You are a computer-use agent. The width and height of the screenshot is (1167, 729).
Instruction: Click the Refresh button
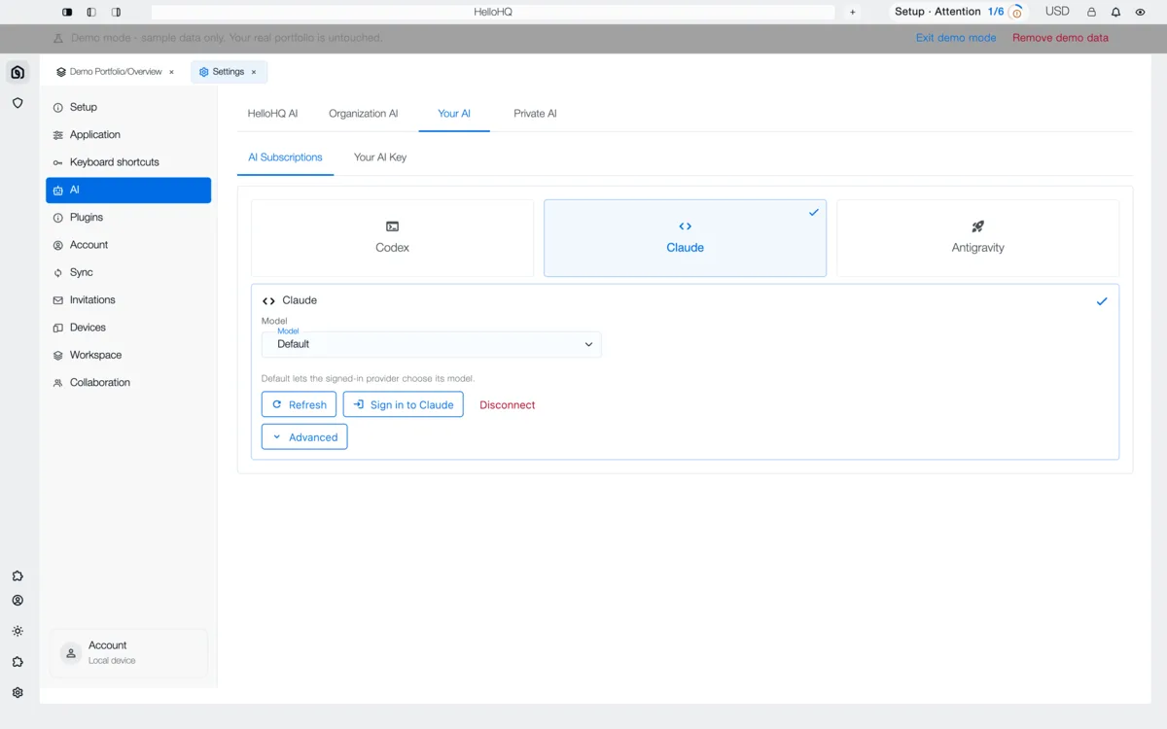(299, 404)
